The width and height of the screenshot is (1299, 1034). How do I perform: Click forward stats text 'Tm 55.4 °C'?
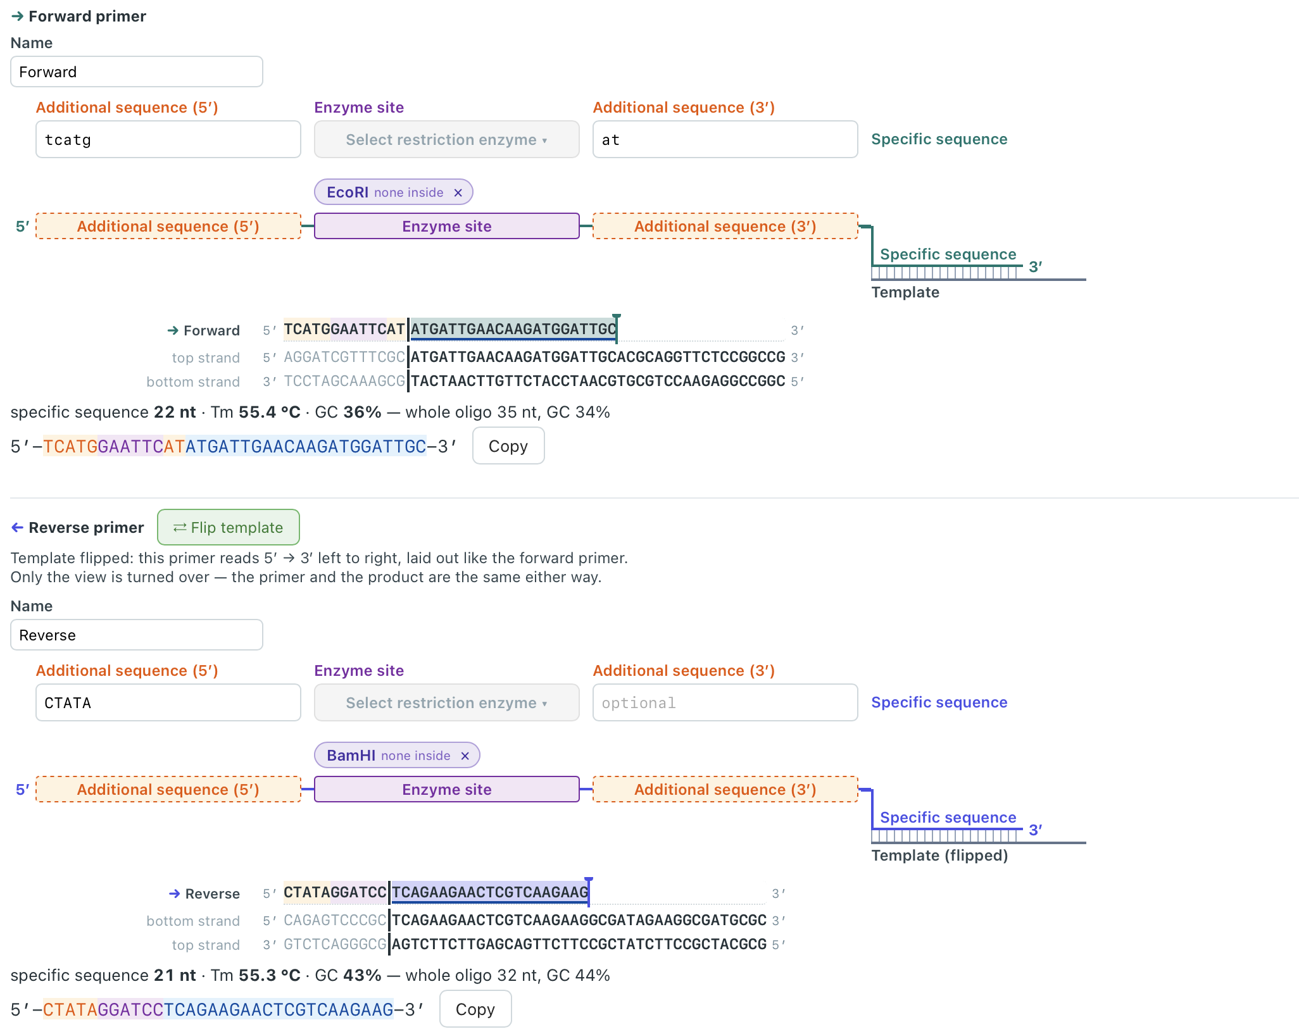[x=255, y=412]
